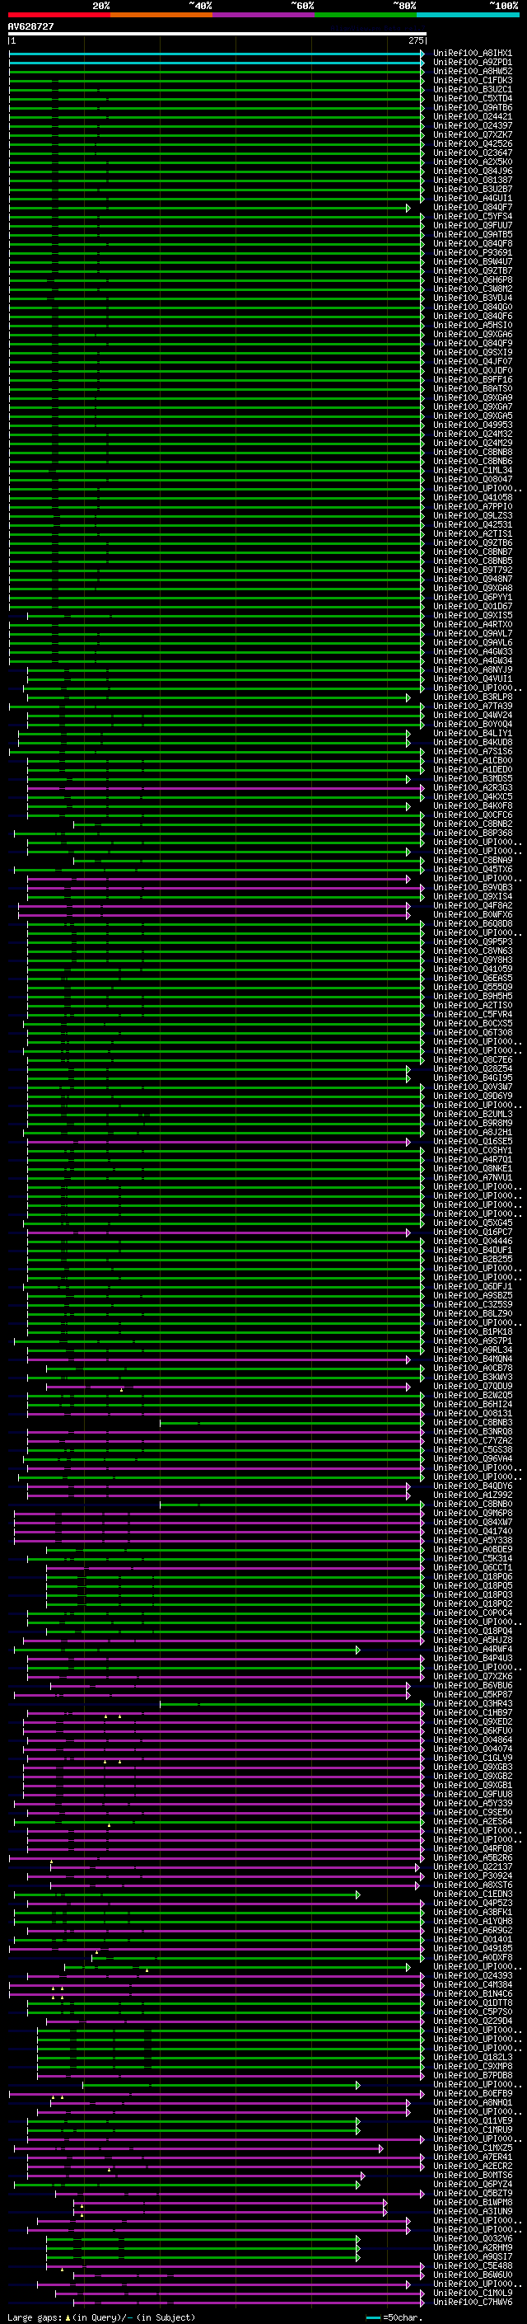Select hit label UniRef100_Q18PQ6
The height and width of the screenshot is (2324, 527).
click(x=472, y=1576)
